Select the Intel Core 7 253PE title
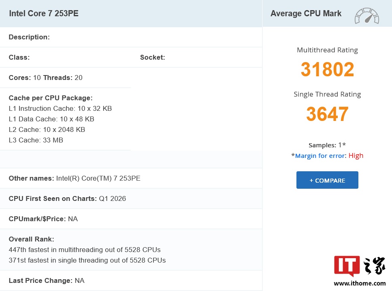392x291 pixels. (x=44, y=13)
